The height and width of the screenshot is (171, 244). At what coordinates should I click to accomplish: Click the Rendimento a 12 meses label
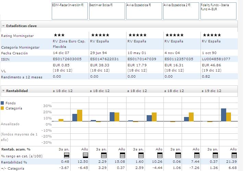click(22, 77)
